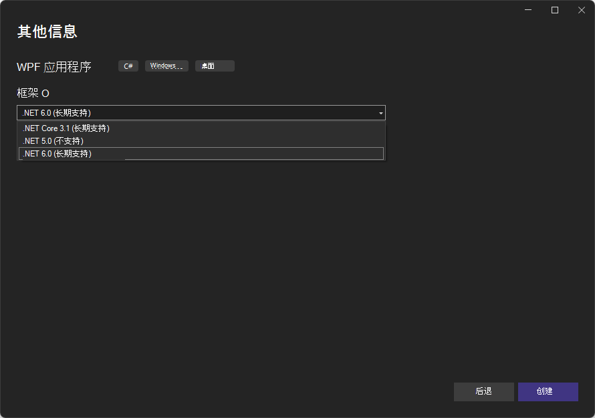
Task: Minimize the 其他信息 dialog window
Action: [529, 10]
